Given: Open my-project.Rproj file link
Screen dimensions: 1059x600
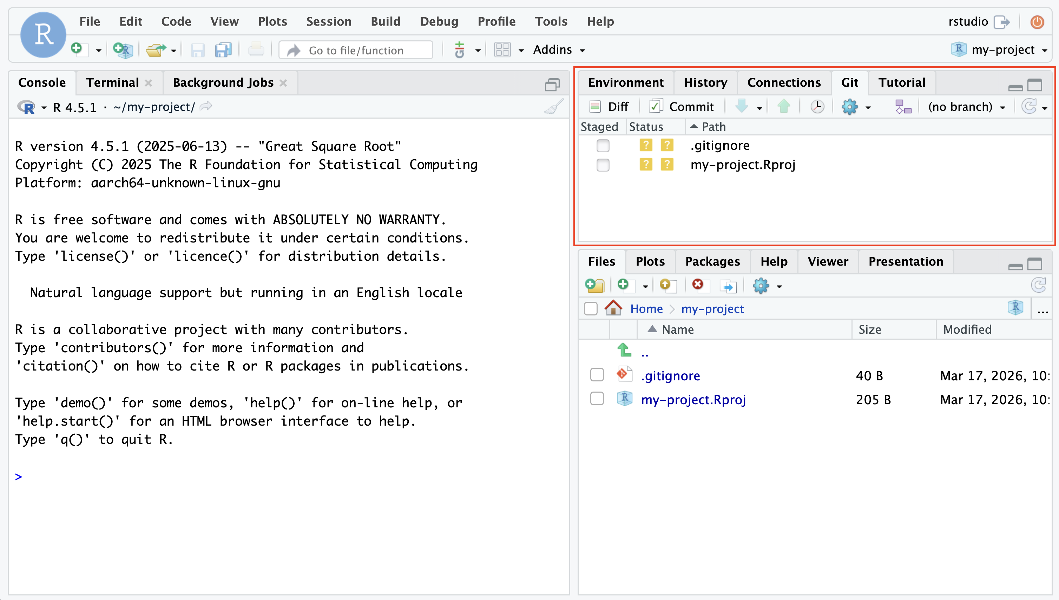Looking at the screenshot, I should click(693, 399).
